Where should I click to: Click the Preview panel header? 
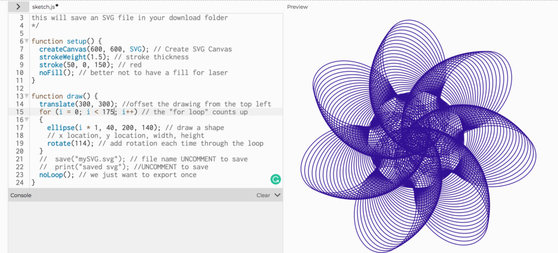[x=298, y=7]
